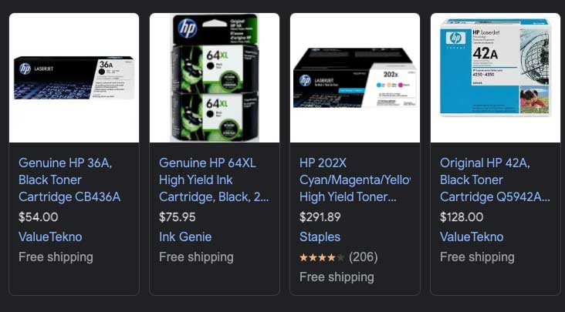Open the HP 64XL ink cartridge image
The width and height of the screenshot is (565, 312).
[215, 78]
